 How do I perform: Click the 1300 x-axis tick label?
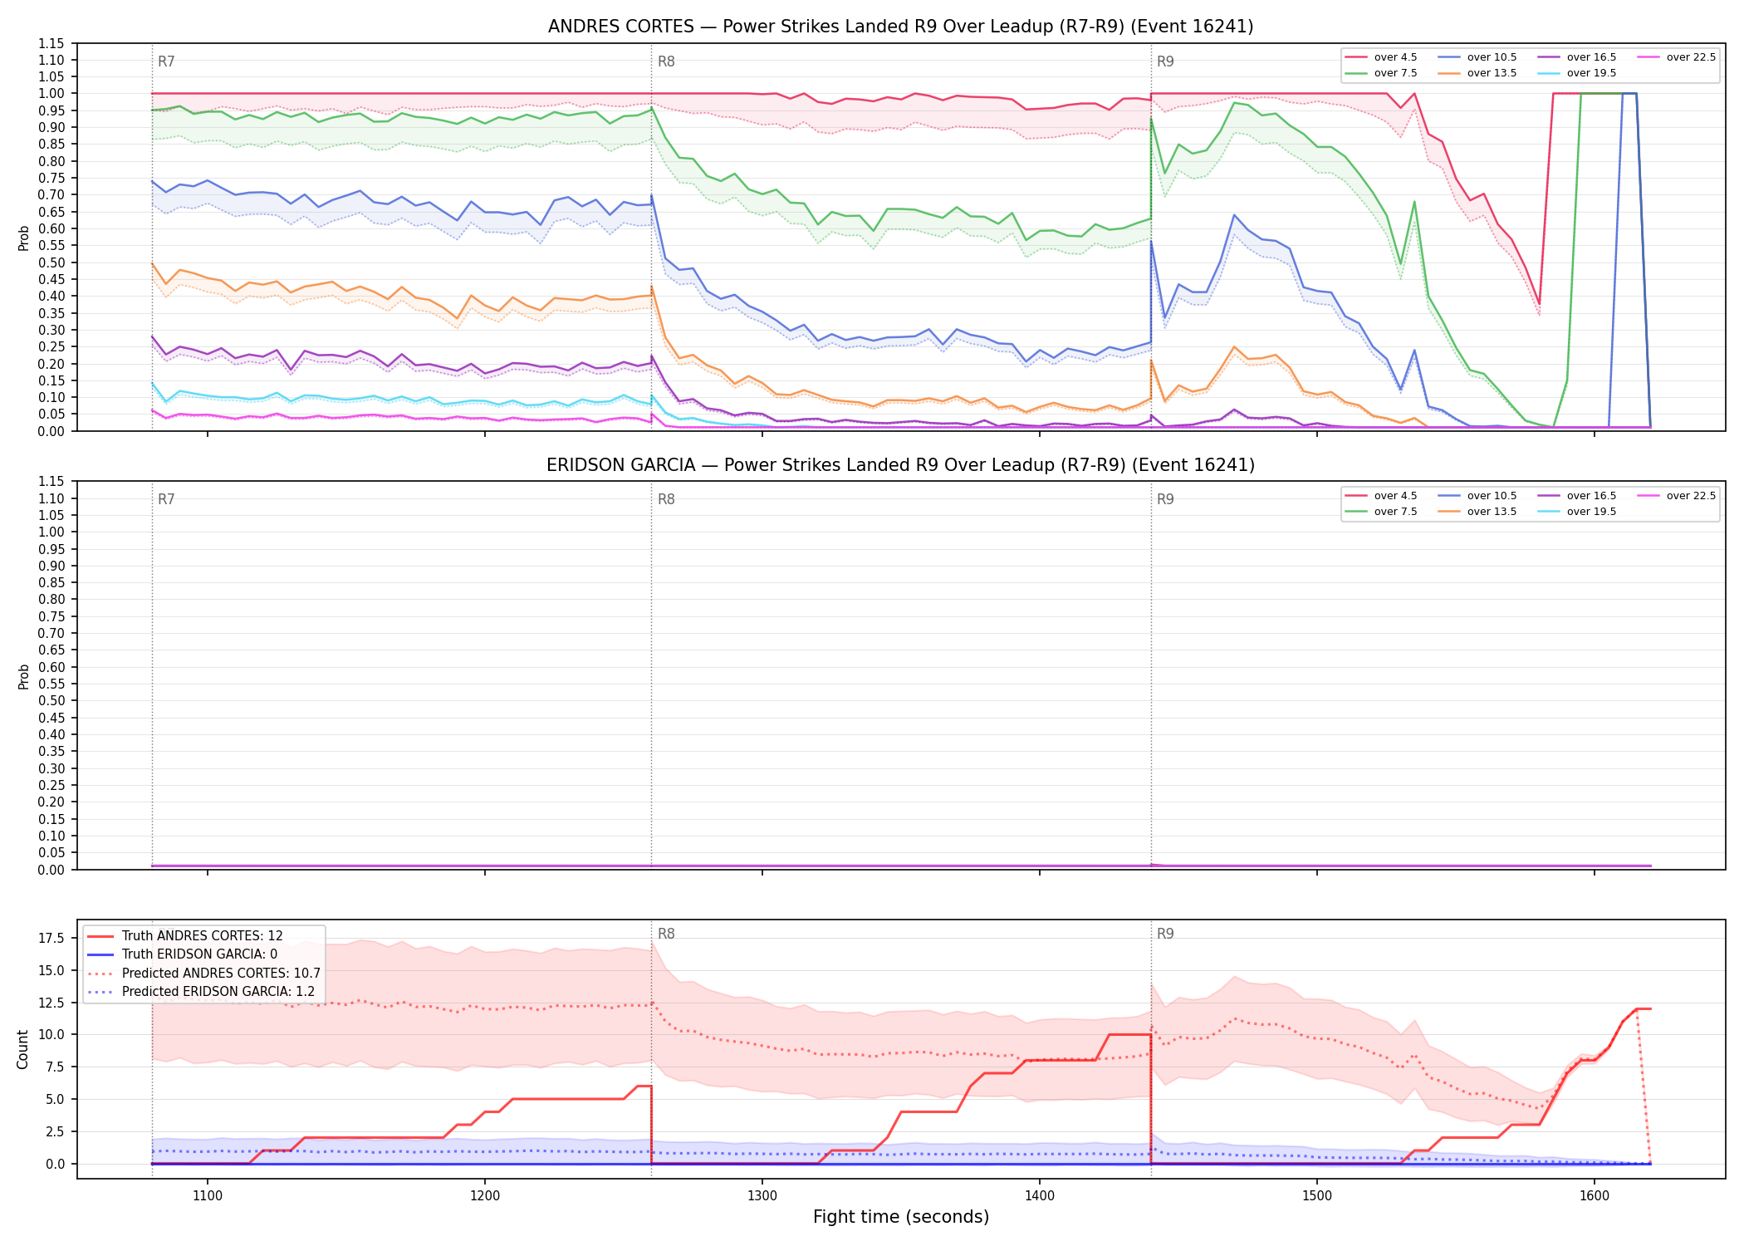click(x=762, y=1196)
